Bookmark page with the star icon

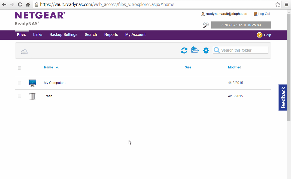278,5
